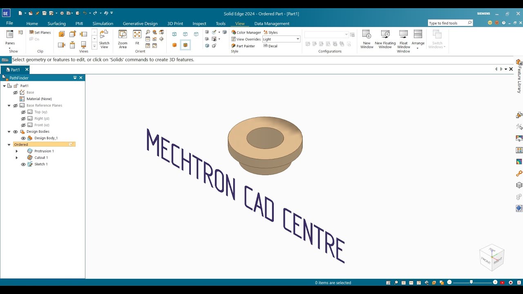Switch to the Data Management tab
This screenshot has height=294, width=523.
[272, 23]
